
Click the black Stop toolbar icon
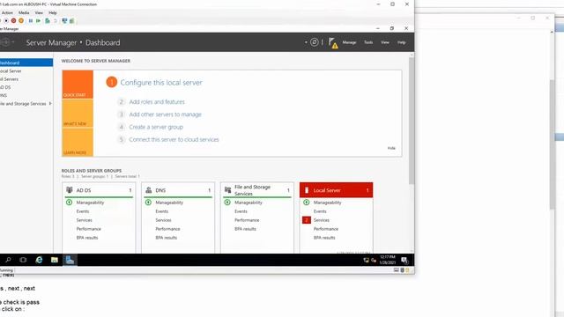coord(6,21)
